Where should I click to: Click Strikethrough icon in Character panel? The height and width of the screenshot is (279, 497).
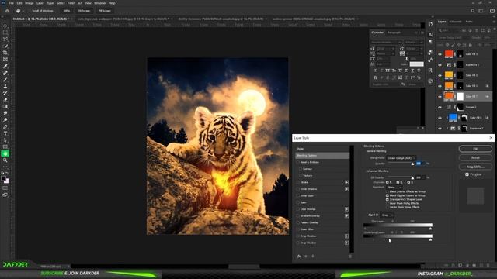click(x=419, y=71)
